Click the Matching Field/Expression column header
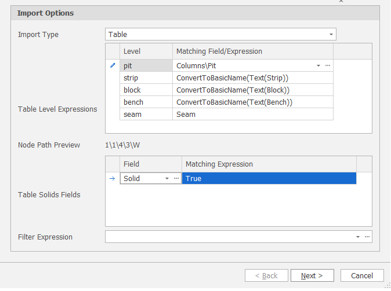 pos(252,51)
